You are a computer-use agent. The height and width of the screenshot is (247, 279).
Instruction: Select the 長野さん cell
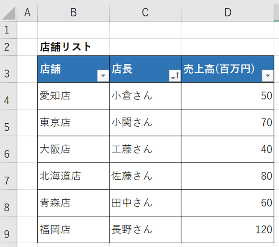pyautogui.click(x=145, y=230)
